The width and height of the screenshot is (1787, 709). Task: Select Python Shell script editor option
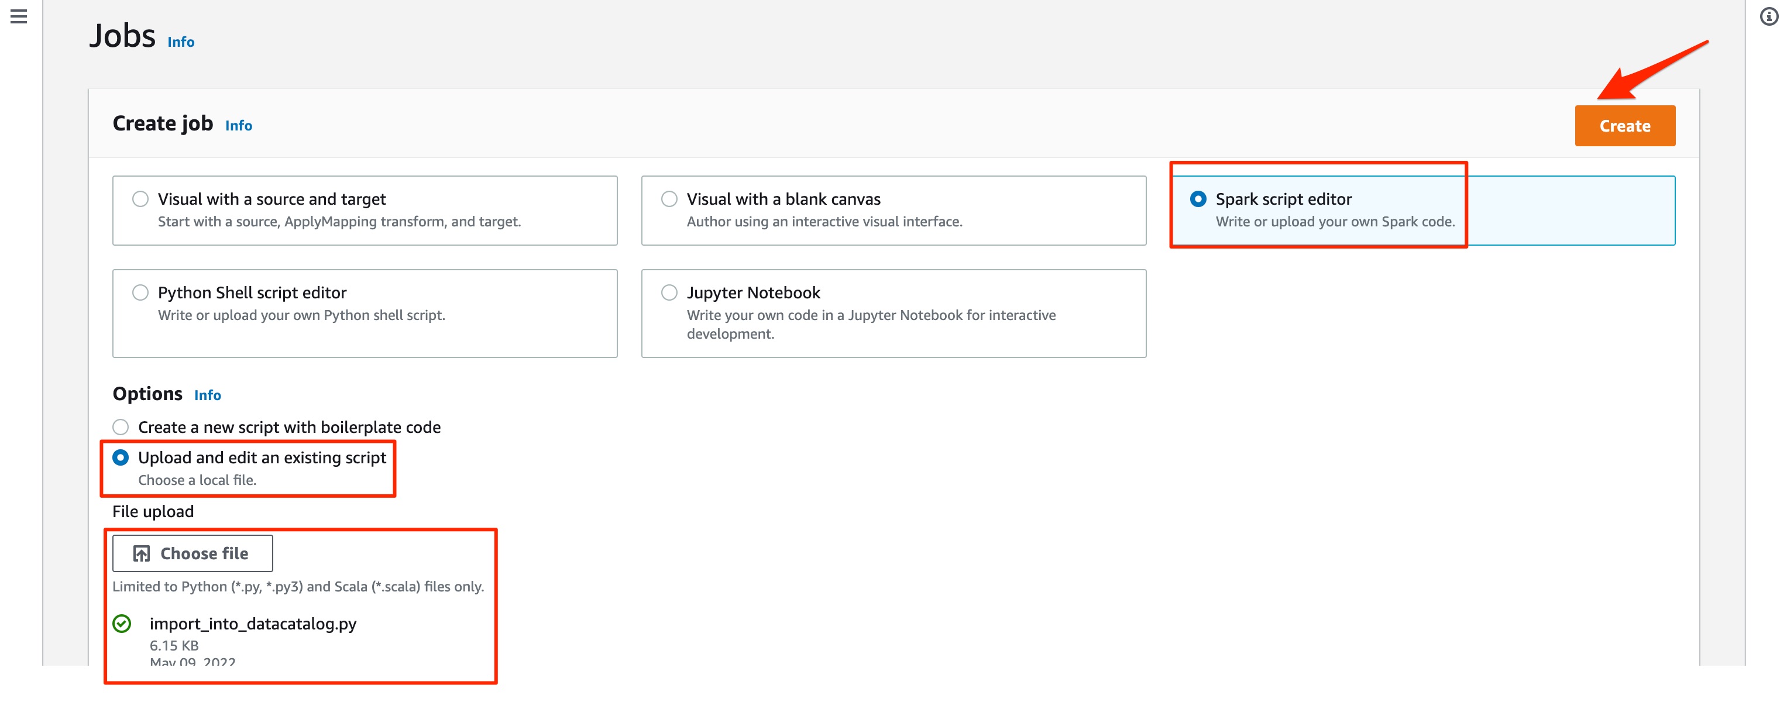(138, 291)
